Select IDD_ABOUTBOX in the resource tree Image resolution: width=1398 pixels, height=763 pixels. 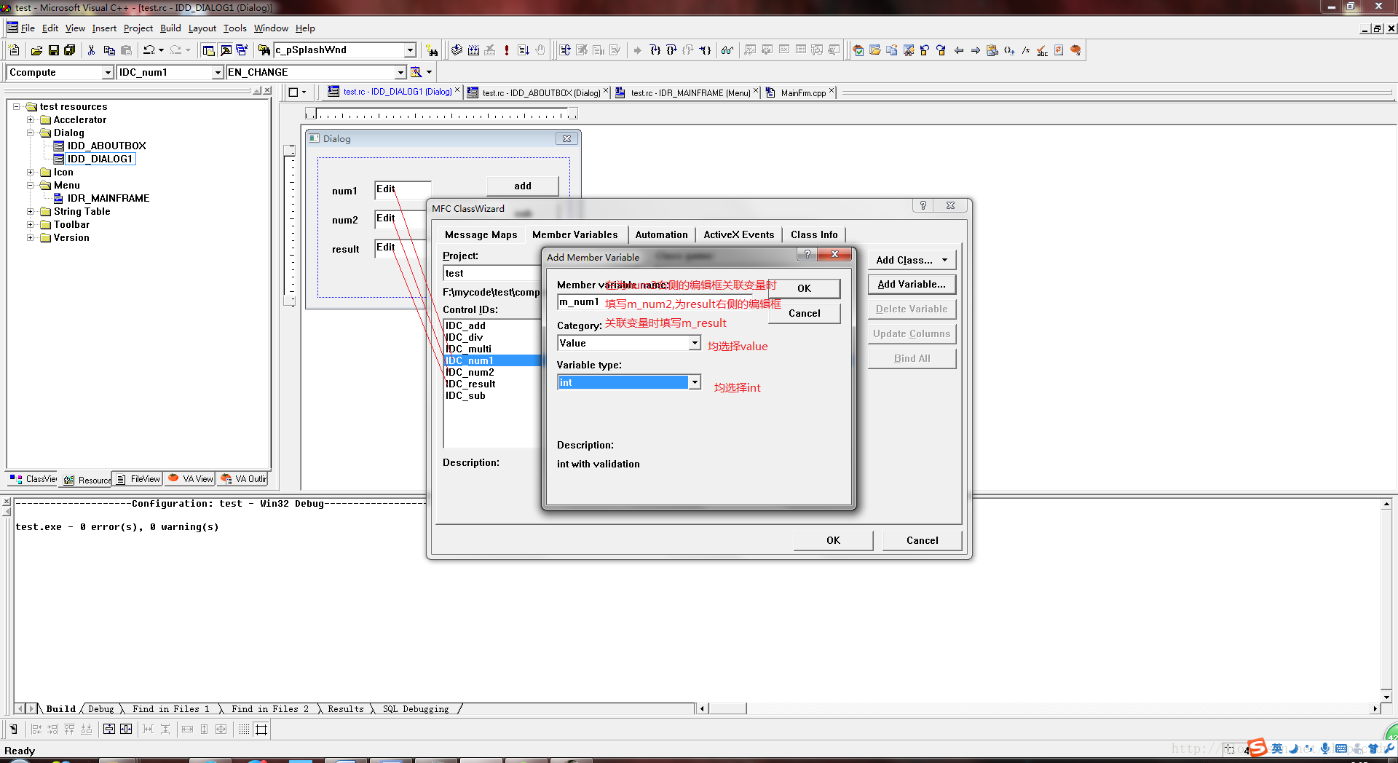tap(106, 146)
